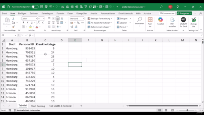Viewport: 204px width, 115px height.
Task: Click the Löschen cells button
Action: coord(122,23)
